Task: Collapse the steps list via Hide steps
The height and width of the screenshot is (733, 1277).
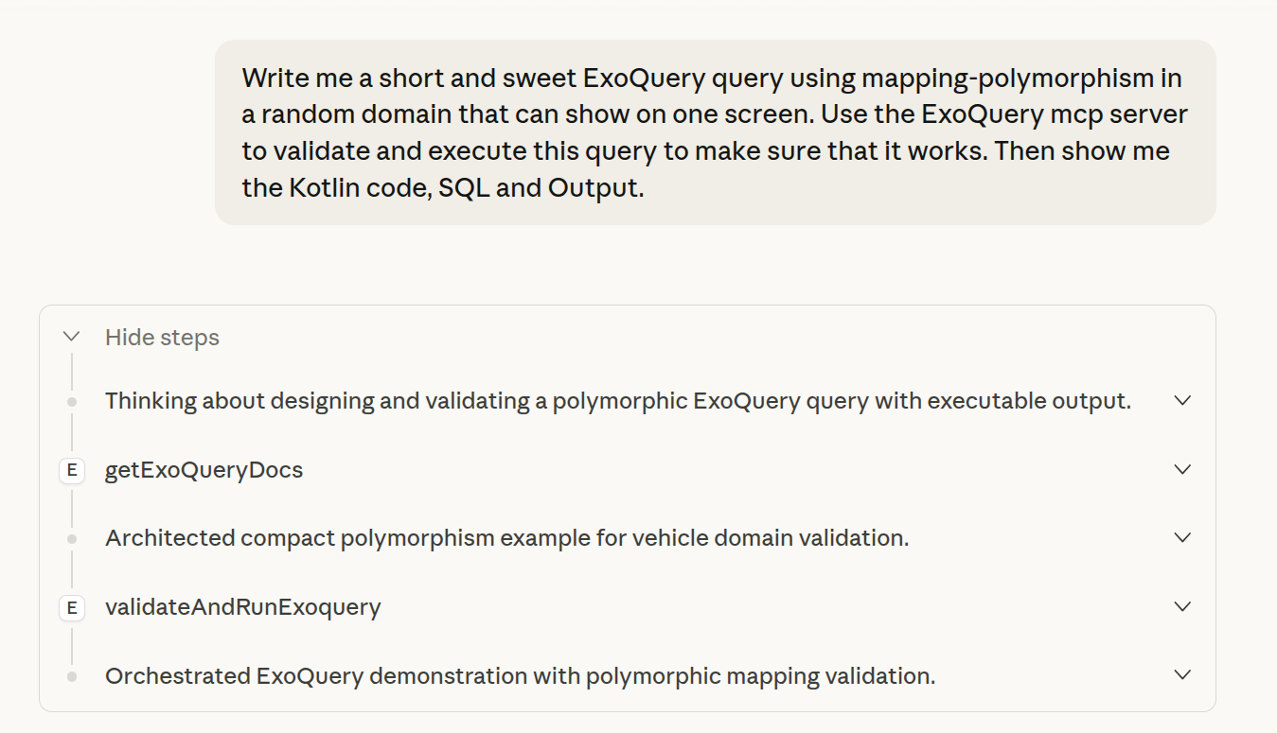Action: [161, 336]
